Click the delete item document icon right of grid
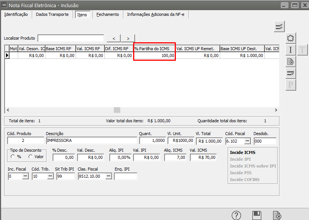The height and width of the screenshot is (220, 309). point(290,62)
